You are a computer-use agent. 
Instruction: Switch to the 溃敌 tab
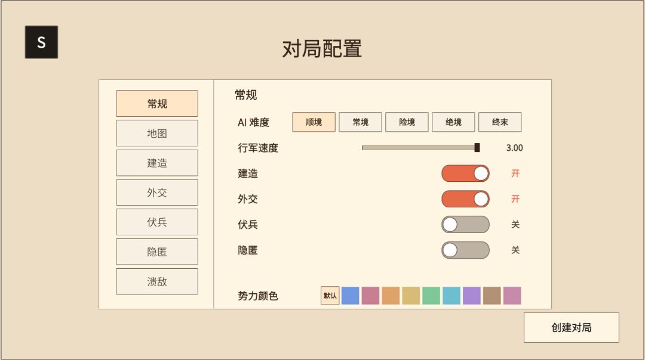point(156,281)
